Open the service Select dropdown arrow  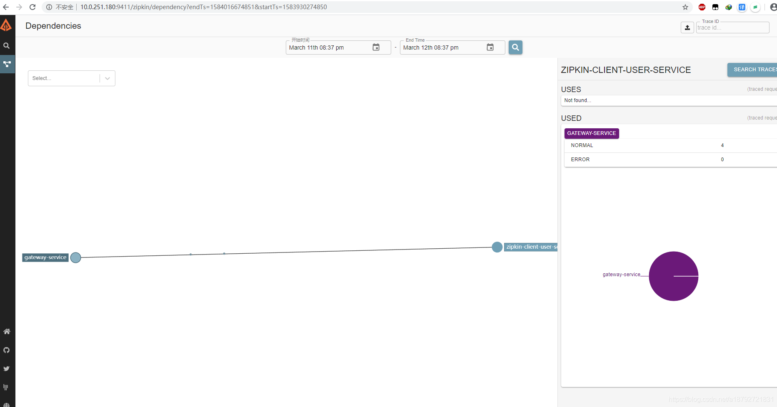(x=107, y=78)
